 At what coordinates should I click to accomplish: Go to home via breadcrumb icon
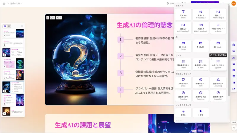pos(4,3)
